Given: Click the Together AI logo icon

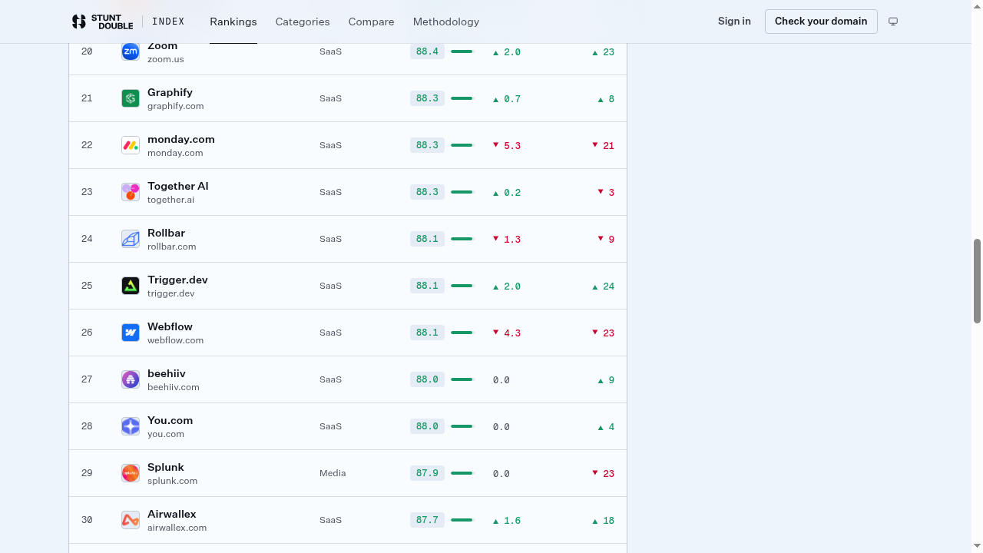Looking at the screenshot, I should [x=131, y=192].
